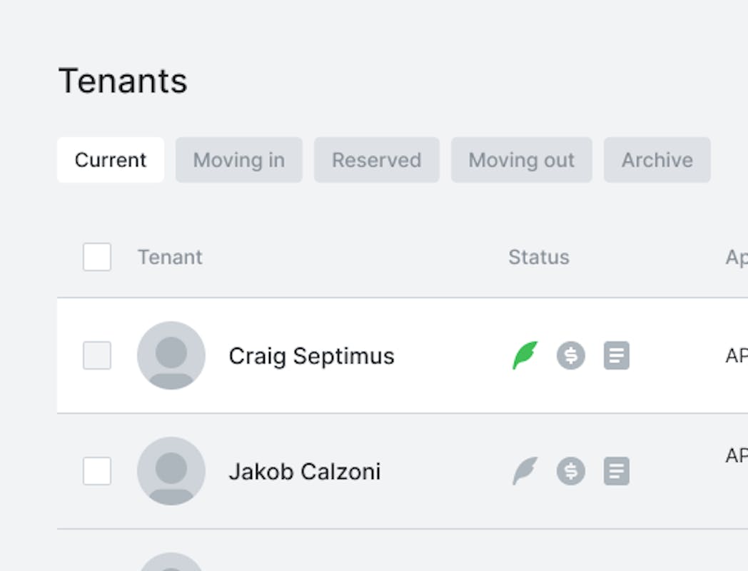The image size is (748, 571).
Task: Click Craig Septimus's green feather status icon
Action: tap(525, 355)
